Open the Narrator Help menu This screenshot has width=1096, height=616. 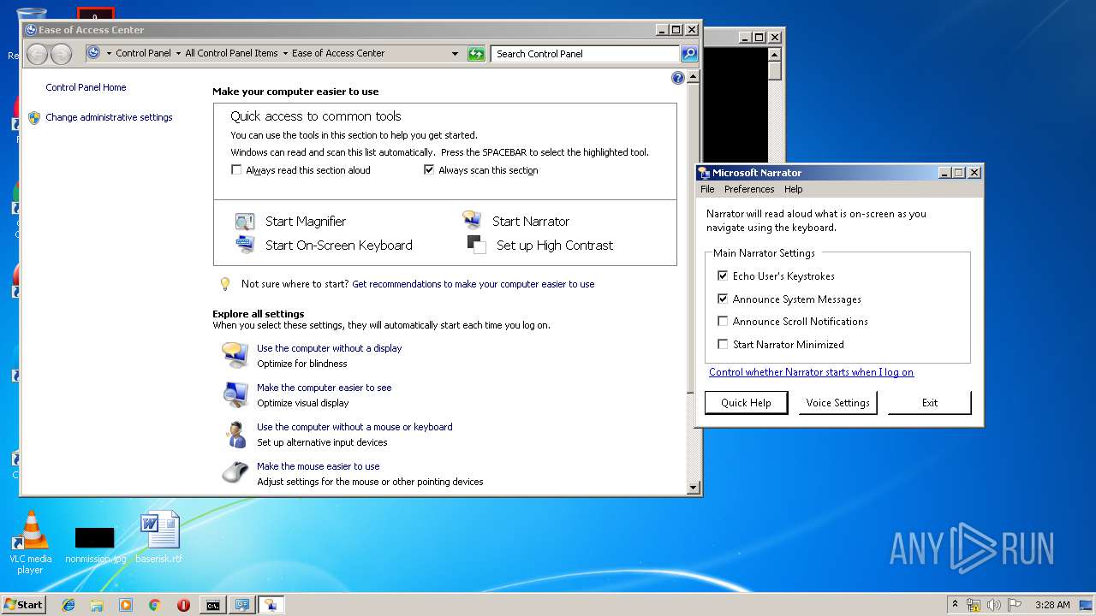[794, 189]
